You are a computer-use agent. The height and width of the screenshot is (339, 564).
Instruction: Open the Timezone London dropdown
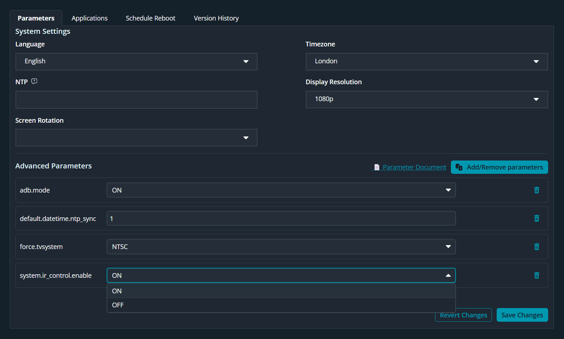(x=426, y=62)
